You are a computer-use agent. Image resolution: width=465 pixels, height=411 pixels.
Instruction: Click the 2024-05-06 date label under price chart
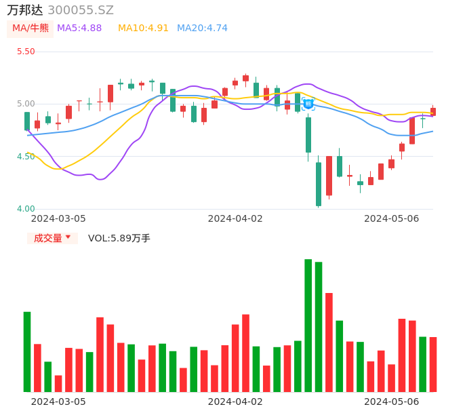coord(391,218)
